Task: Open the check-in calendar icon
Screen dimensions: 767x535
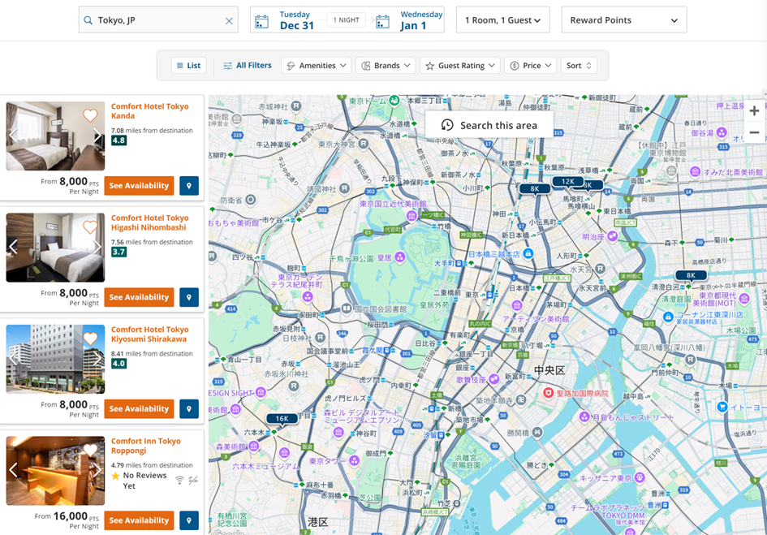Action: click(261, 22)
